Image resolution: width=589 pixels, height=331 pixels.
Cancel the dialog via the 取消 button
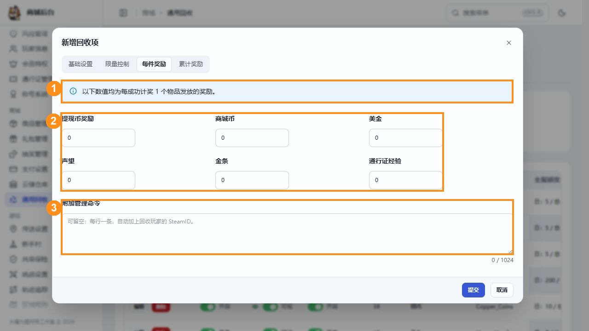point(502,290)
